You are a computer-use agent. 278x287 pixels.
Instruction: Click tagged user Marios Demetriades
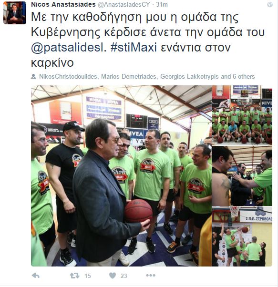pos(129,76)
